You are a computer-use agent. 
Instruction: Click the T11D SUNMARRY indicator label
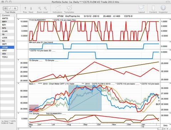37,20
